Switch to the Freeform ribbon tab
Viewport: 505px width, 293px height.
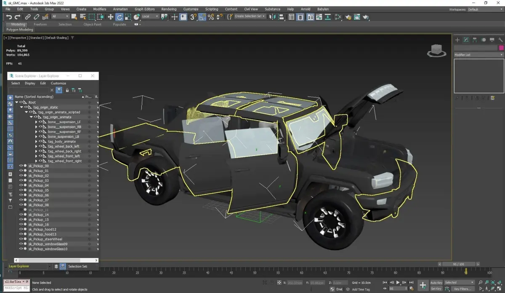[x=40, y=24]
